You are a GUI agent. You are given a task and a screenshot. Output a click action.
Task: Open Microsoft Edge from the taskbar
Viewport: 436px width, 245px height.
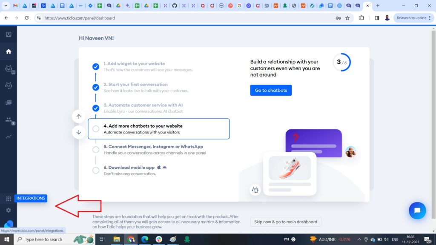point(145,239)
